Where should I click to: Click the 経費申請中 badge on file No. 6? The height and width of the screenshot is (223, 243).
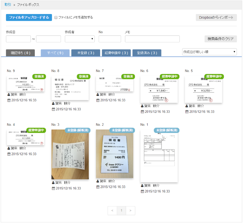[169, 76]
